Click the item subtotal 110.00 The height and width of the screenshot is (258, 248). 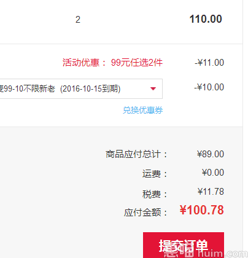click(x=206, y=19)
